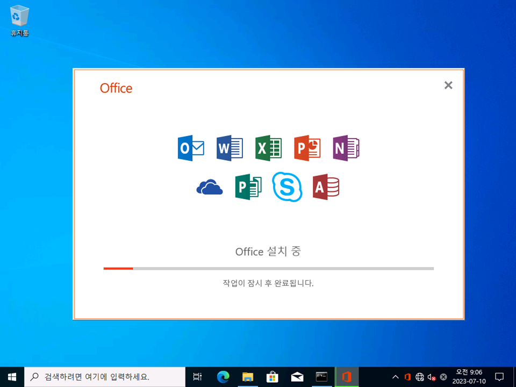Screen dimensions: 516x387
Task: Open Microsoft Store from the taskbar
Action: [x=273, y=377]
